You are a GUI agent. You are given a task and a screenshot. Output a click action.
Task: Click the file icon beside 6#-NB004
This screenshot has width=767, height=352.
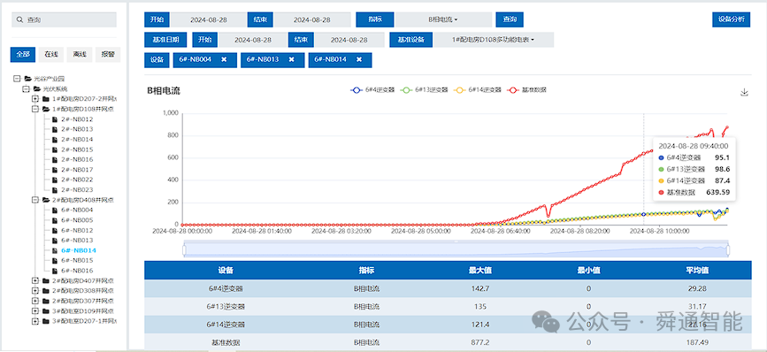pyautogui.click(x=55, y=210)
